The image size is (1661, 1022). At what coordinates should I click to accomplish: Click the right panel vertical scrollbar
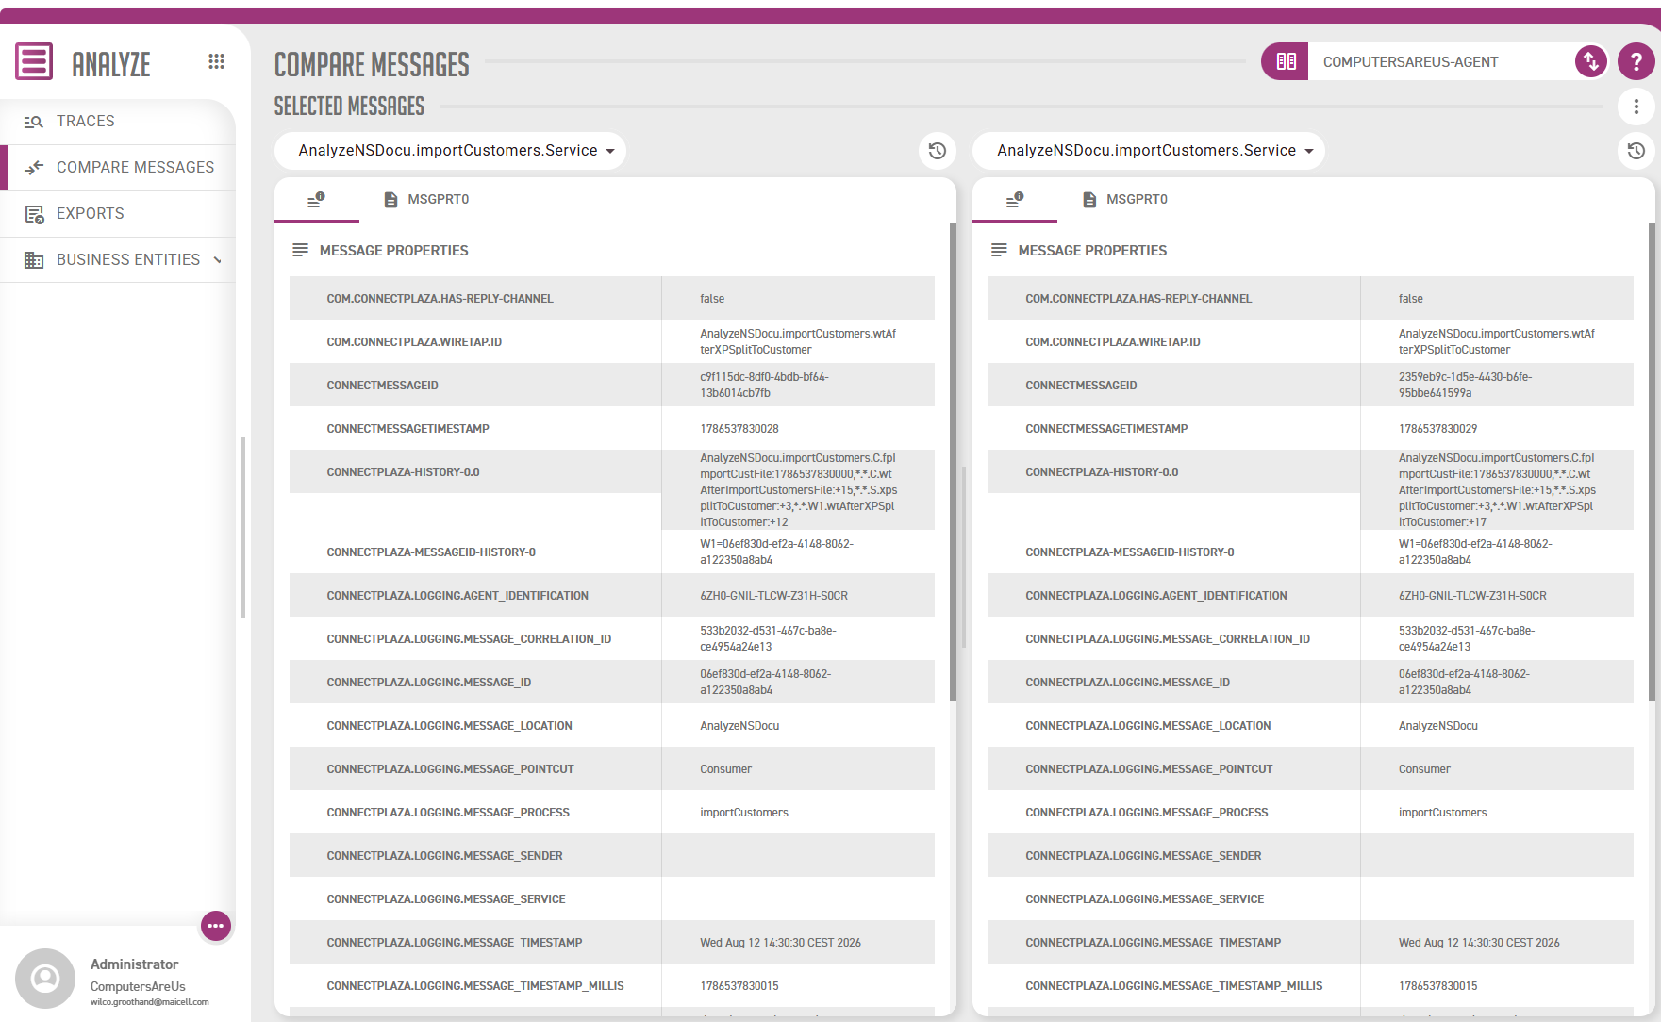click(x=1652, y=462)
